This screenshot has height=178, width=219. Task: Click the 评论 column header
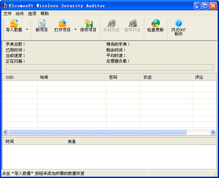(204, 77)
